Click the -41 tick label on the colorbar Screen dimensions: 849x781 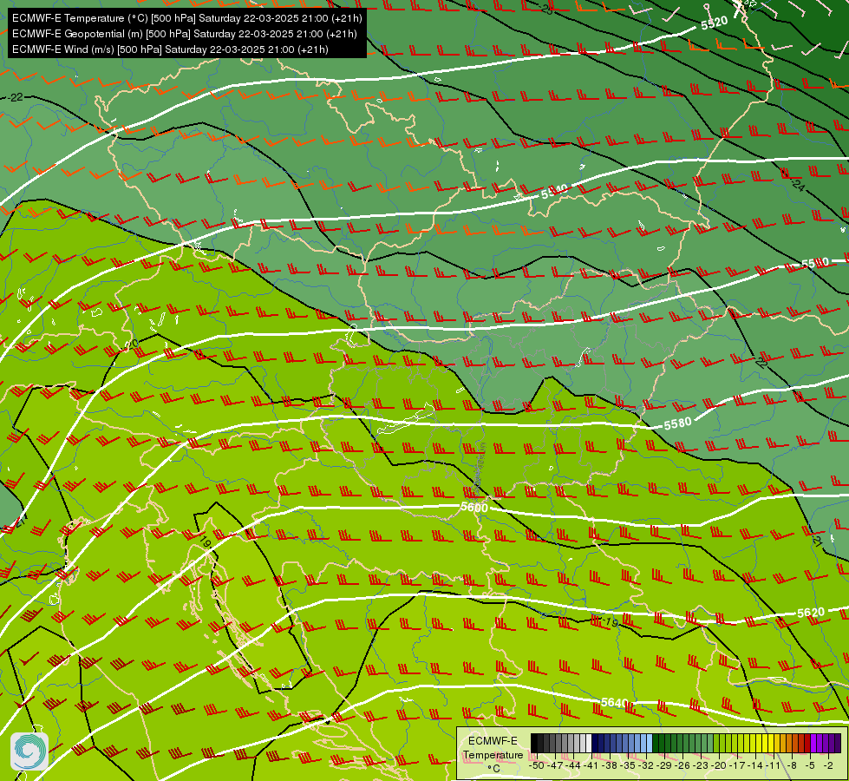[591, 765]
